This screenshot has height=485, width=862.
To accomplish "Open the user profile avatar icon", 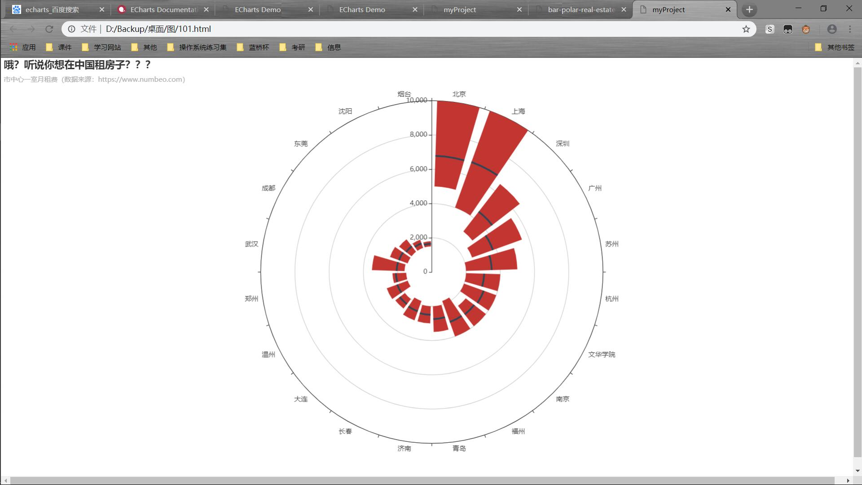I will click(831, 29).
